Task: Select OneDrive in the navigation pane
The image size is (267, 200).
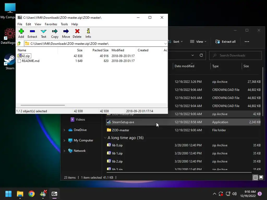Action: [77, 130]
